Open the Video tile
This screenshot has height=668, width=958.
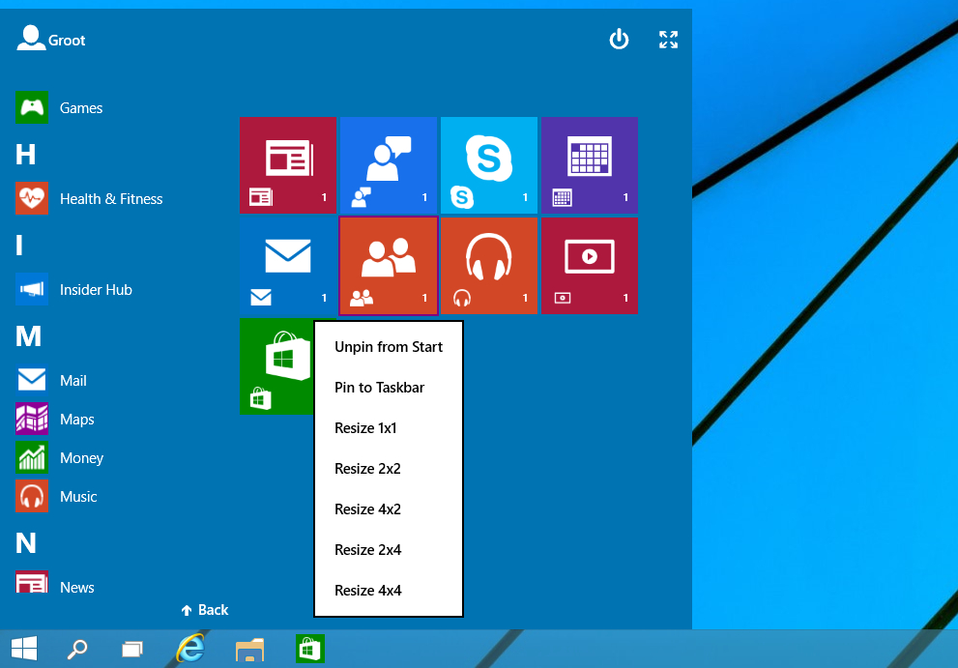coord(590,266)
